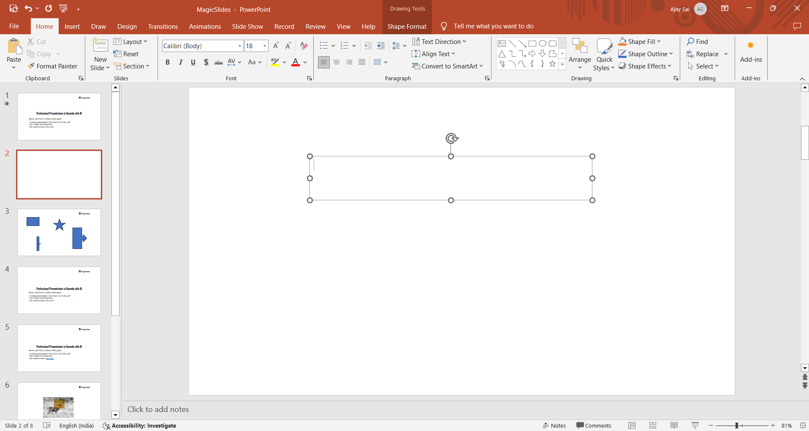Image resolution: width=809 pixels, height=431 pixels.
Task: Click the Comments button in status bar
Action: pyautogui.click(x=594, y=426)
